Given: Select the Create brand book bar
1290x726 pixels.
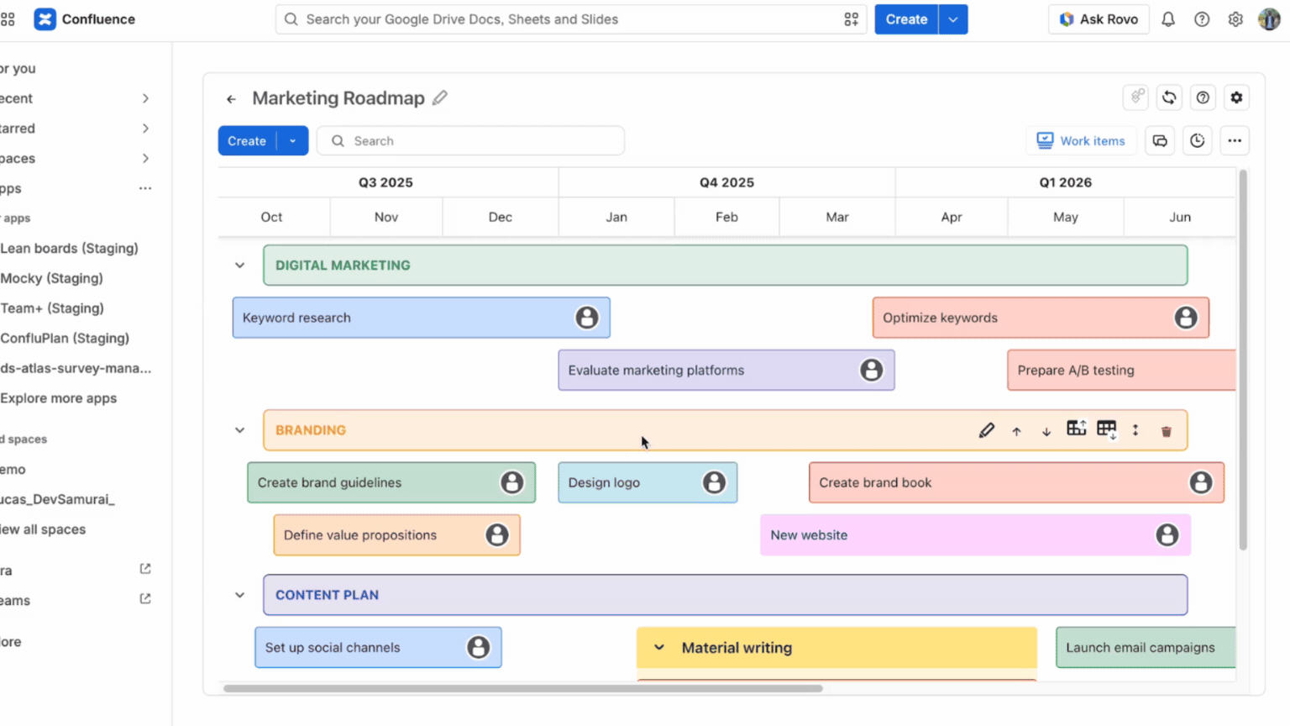Looking at the screenshot, I should click(x=1016, y=482).
